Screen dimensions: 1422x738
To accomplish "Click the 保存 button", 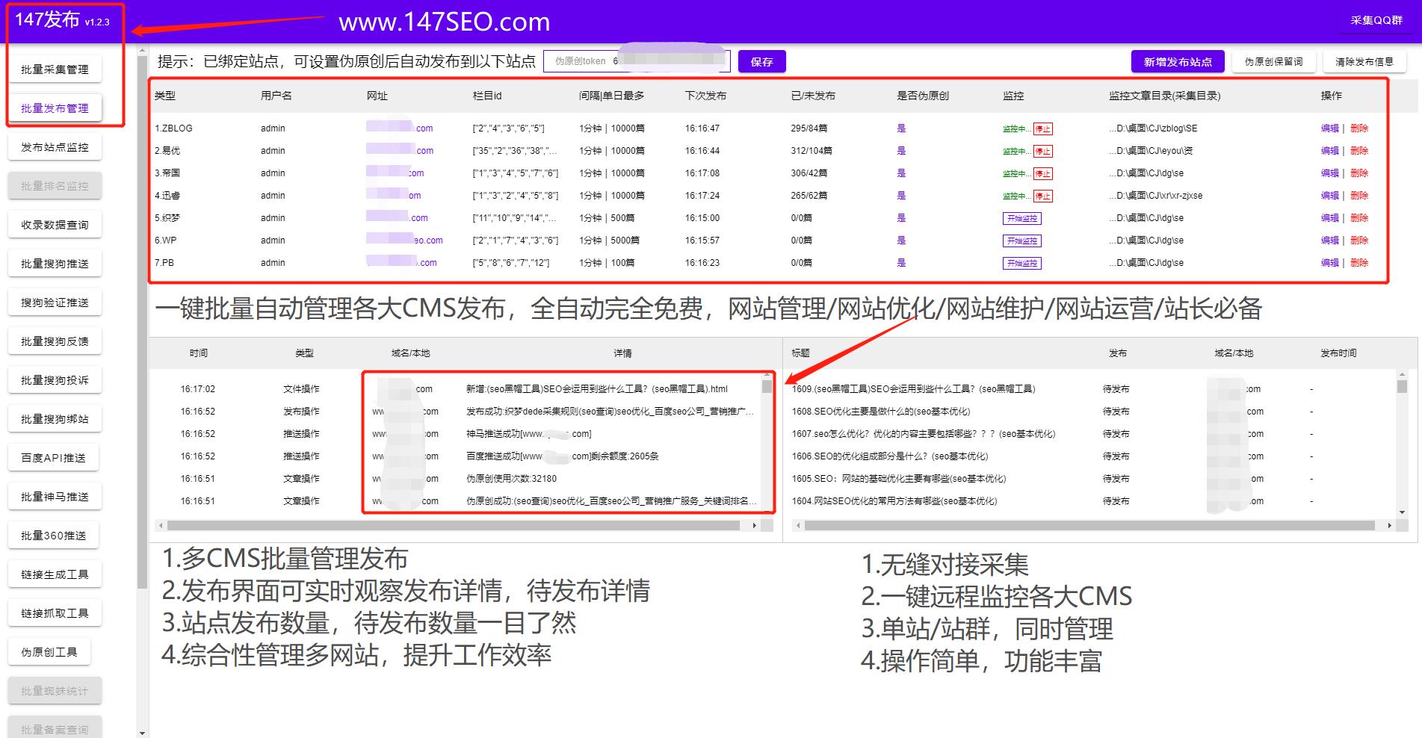I will pos(761,61).
